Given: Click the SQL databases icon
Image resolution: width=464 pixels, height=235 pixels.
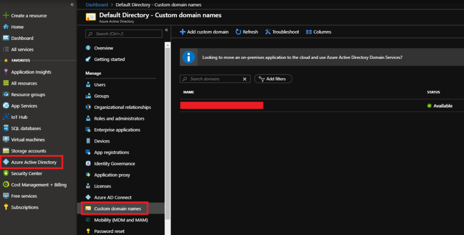Looking at the screenshot, I should (6, 128).
